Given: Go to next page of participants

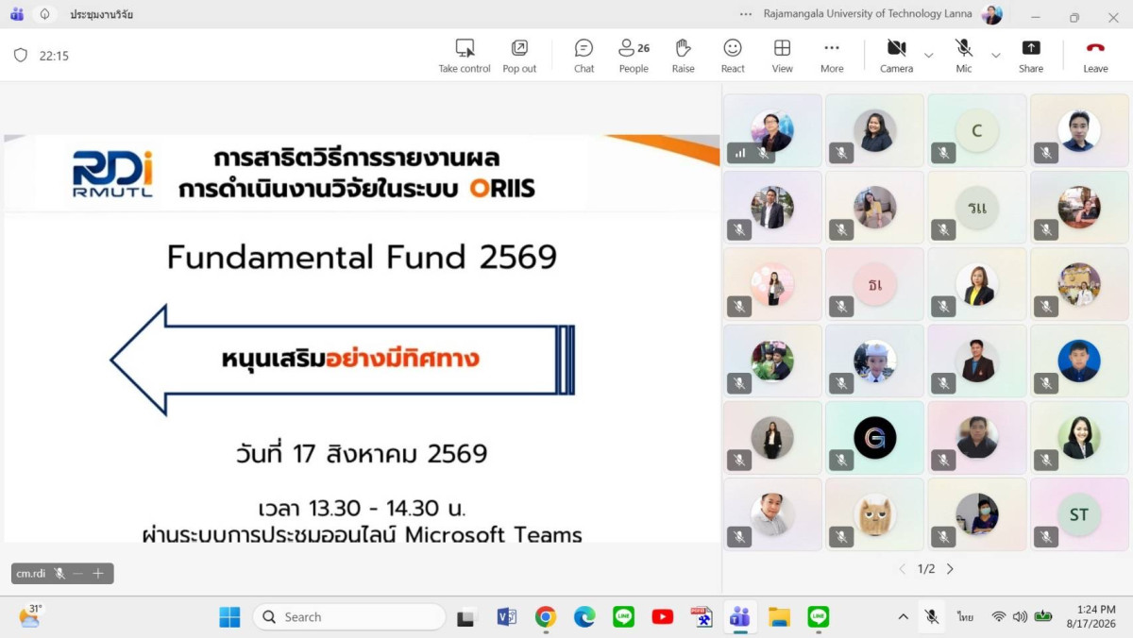Looking at the screenshot, I should 950,569.
